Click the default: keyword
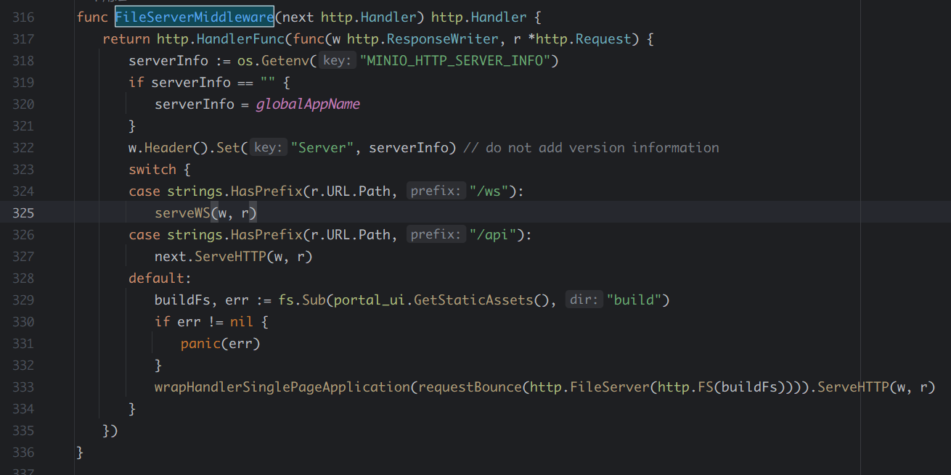951x475 pixels. coord(160,278)
